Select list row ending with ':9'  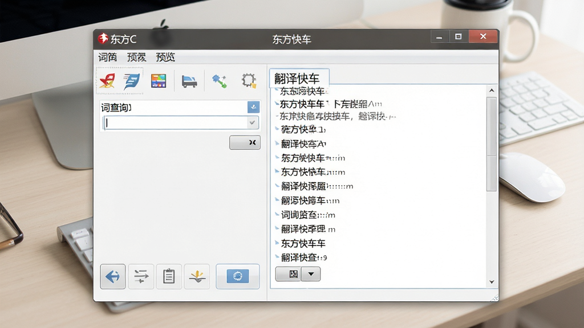(x=304, y=257)
